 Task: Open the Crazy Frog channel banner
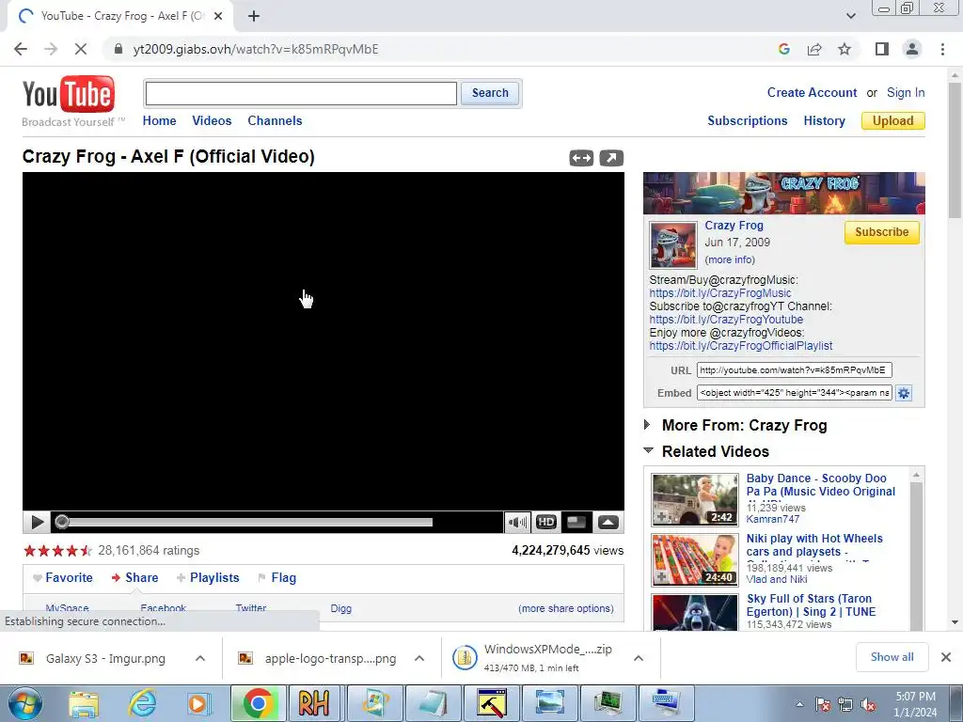[x=783, y=193]
